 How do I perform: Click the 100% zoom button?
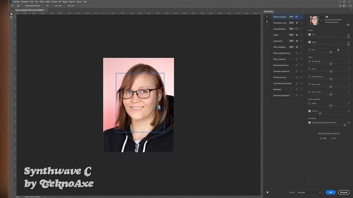click(47, 6)
